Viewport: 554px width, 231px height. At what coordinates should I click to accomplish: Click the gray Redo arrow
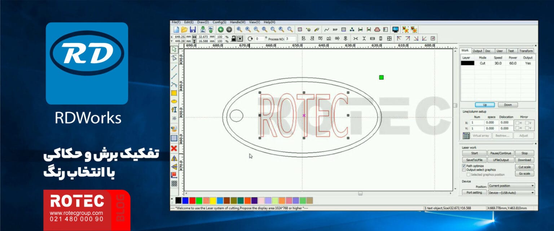[x=229, y=30]
